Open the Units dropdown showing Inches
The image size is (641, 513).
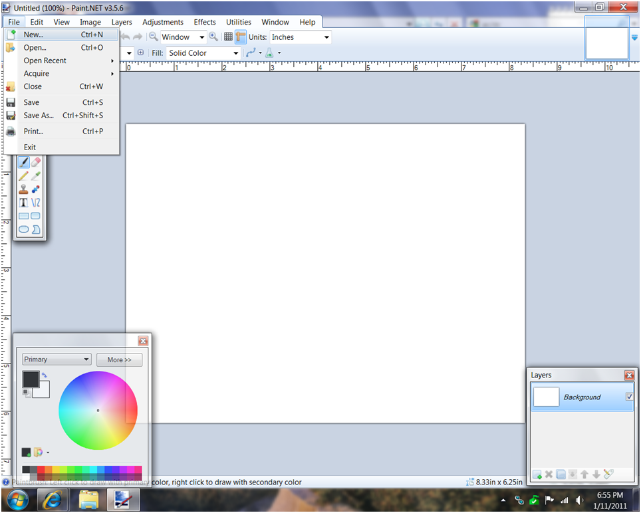click(298, 37)
